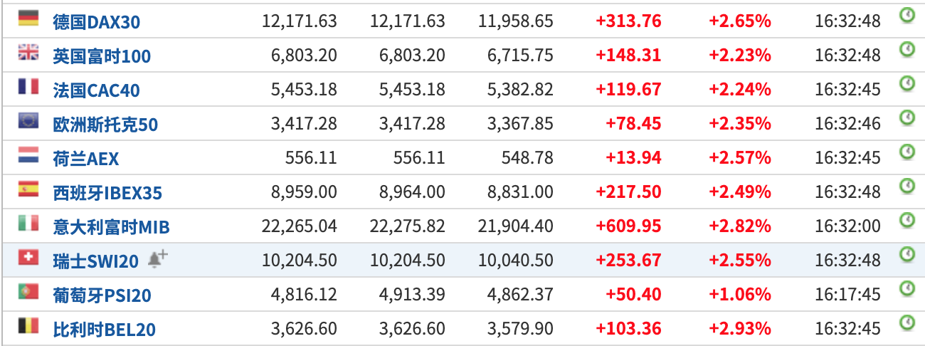Image resolution: width=925 pixels, height=346 pixels.
Task: Open the 英国富时100 index link
Action: 102,56
